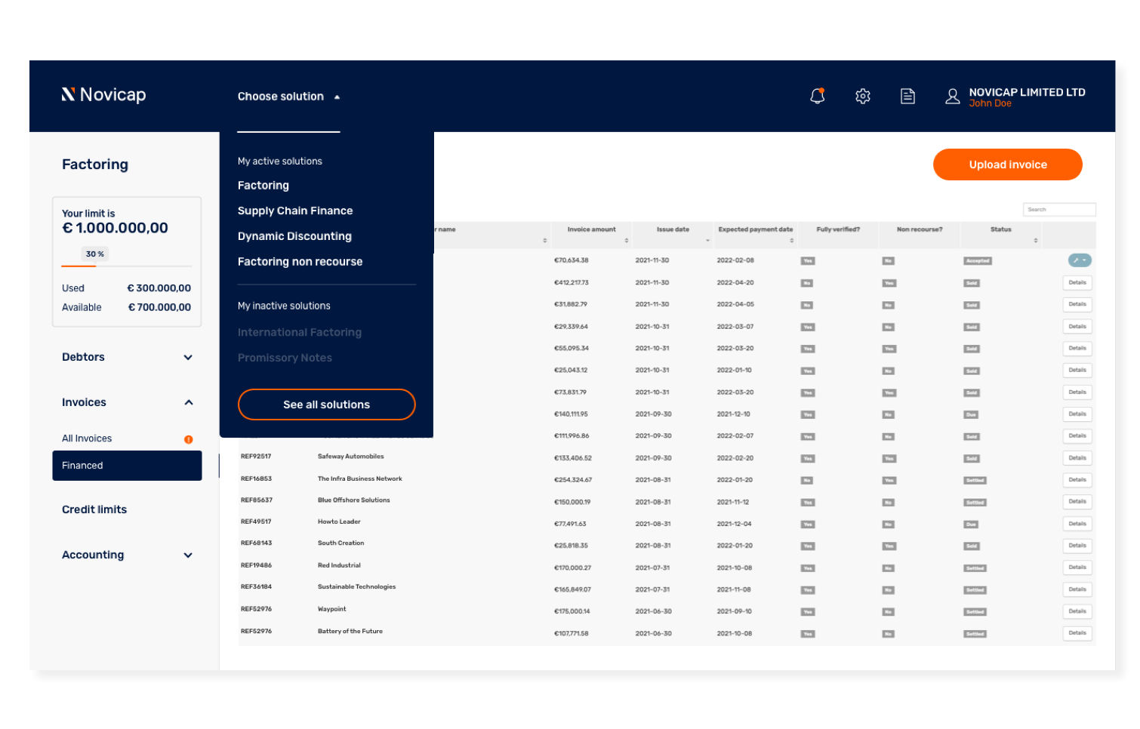Open Details for €412,217.73 invoice
Screen dimensions: 1140x729
pyautogui.click(x=1077, y=283)
